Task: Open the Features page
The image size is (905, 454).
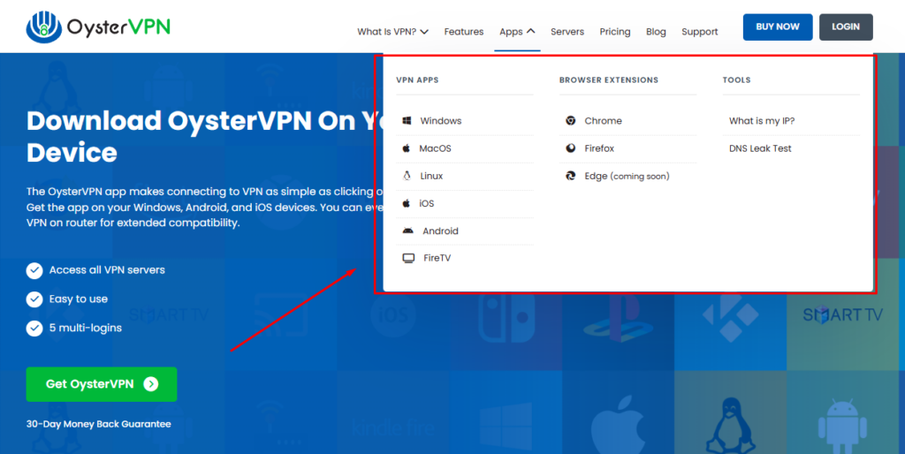Action: (x=463, y=32)
